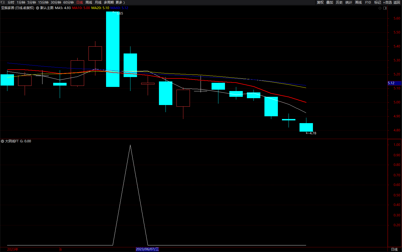This screenshot has height=252, width=402.
Task: Click the 5.12 price marker on axis
Action: coord(395,83)
